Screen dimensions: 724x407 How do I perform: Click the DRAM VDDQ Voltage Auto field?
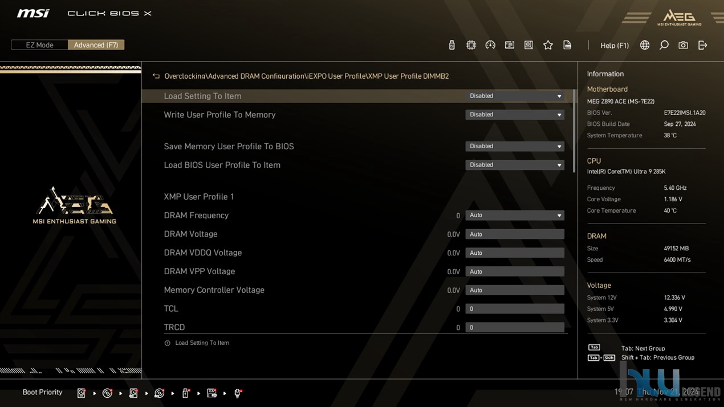515,253
